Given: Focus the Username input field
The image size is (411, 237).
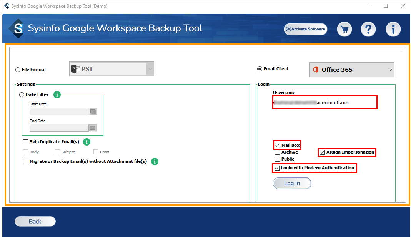Looking at the screenshot, I should (325, 103).
